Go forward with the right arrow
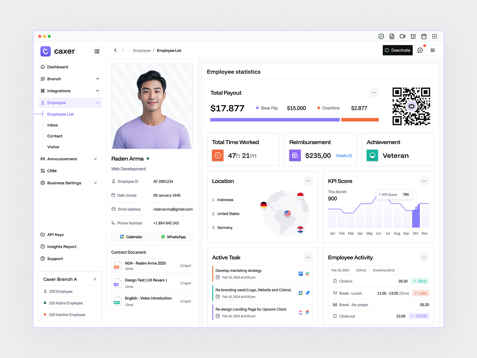The height and width of the screenshot is (358, 477). [123, 50]
